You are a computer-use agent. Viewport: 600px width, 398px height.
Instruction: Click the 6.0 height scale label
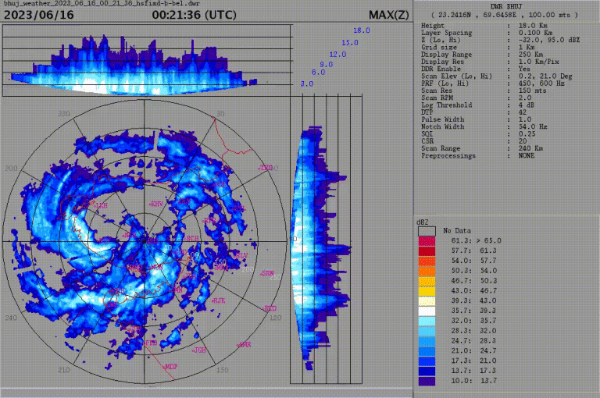coord(319,73)
